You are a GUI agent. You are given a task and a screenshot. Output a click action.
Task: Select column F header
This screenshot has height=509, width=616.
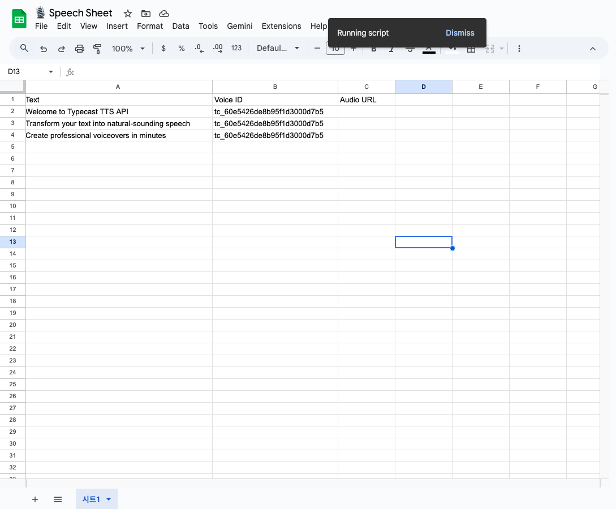click(x=538, y=87)
